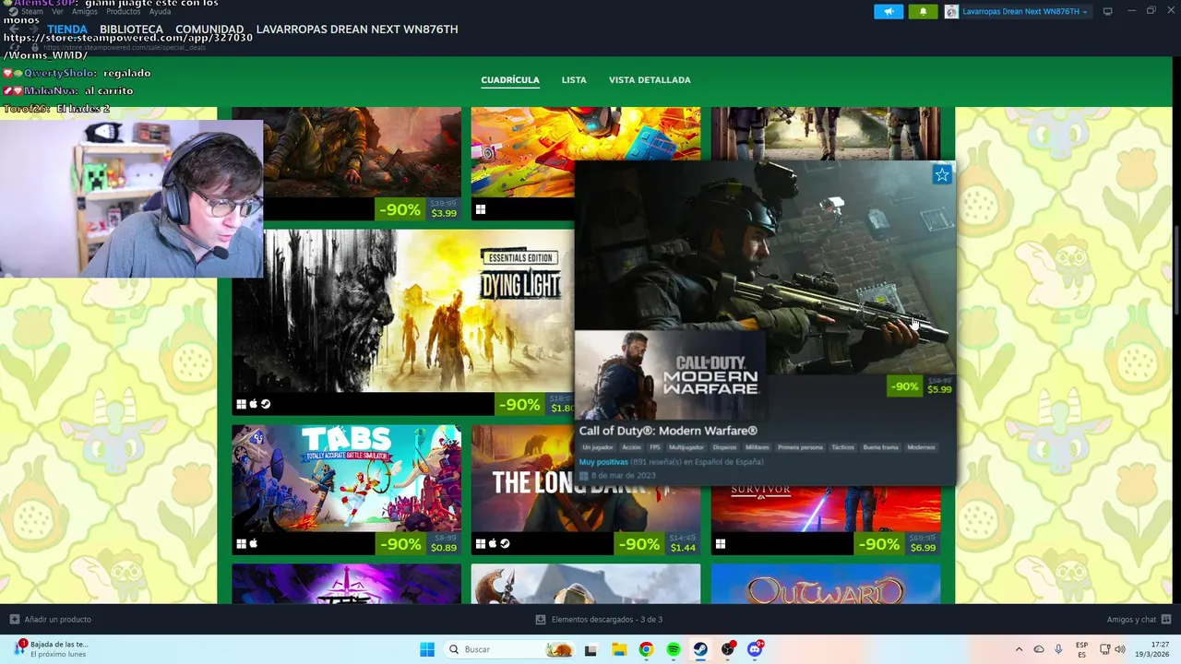Switch to the CUADRÍCULA view
1181x664 pixels.
pos(510,80)
